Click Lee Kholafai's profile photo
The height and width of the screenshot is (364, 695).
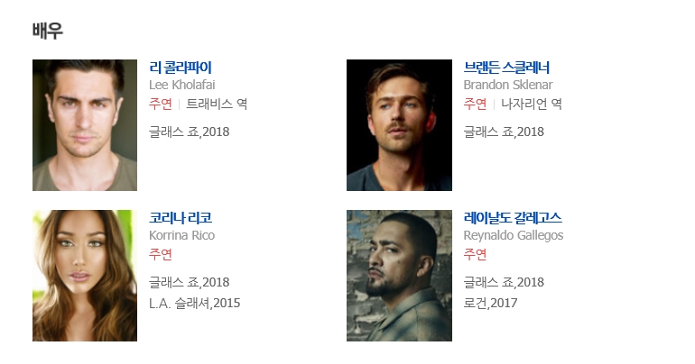(x=85, y=125)
